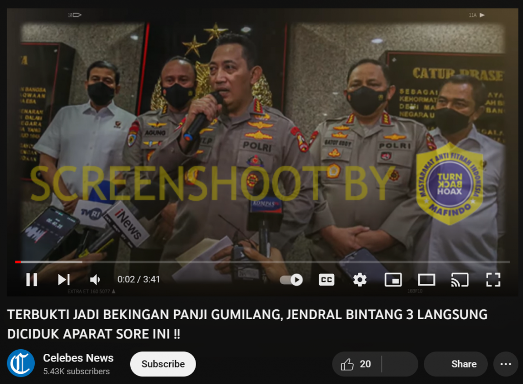The image size is (523, 384).
Task: Mute the video using the speaker icon
Action: [x=95, y=280]
